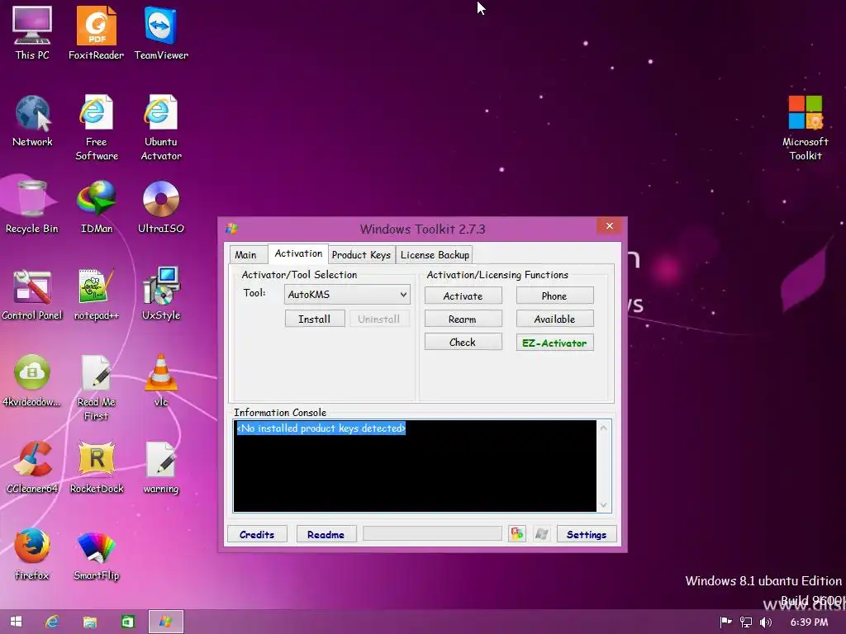
Task: Open This PC desktop icon
Action: 32,32
